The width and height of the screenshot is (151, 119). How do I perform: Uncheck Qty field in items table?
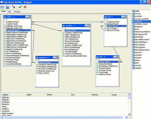coord(105,28)
